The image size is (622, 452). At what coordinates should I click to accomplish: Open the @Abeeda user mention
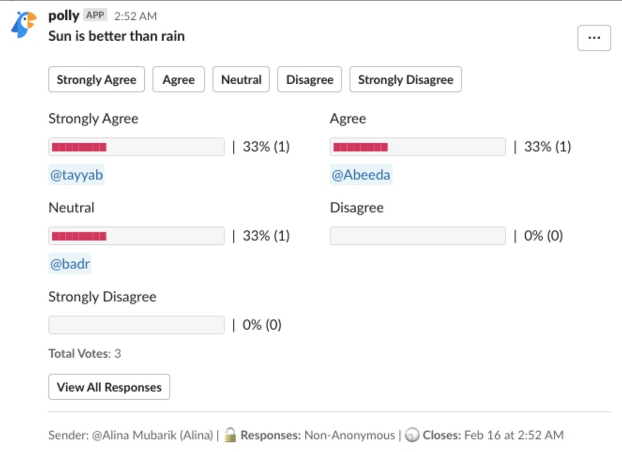pos(361,175)
